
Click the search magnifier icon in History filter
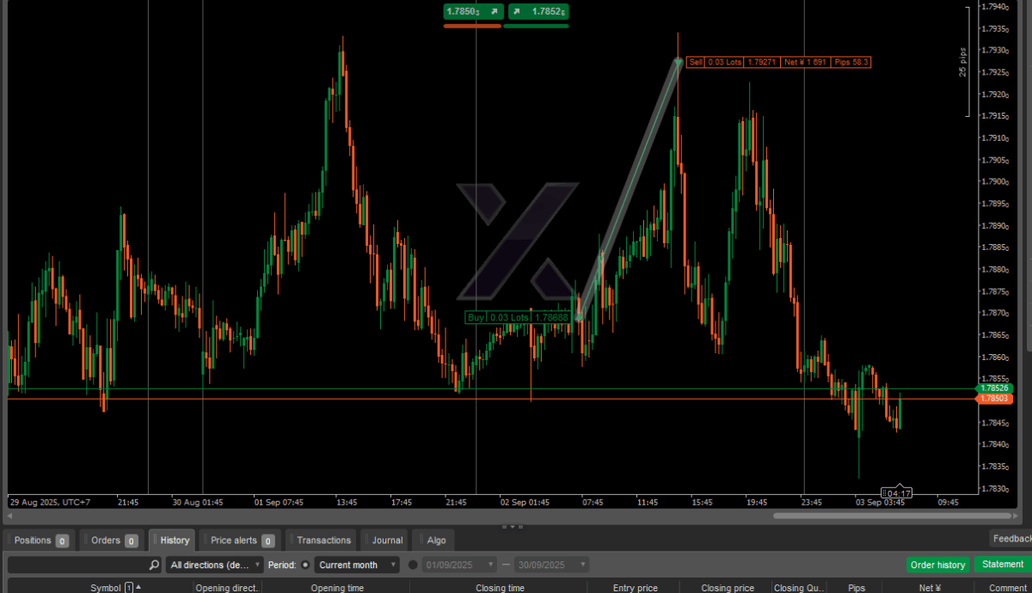[x=154, y=565]
